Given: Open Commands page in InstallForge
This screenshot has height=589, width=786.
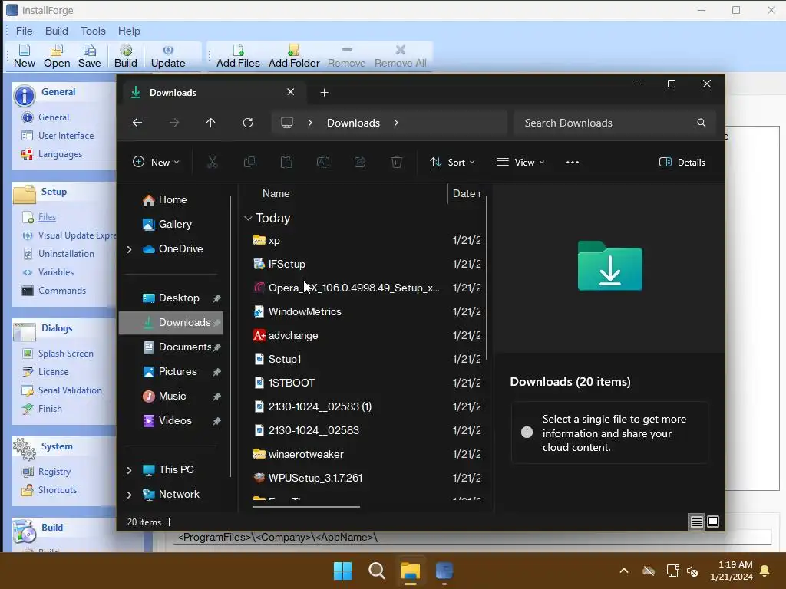Looking at the screenshot, I should [61, 291].
